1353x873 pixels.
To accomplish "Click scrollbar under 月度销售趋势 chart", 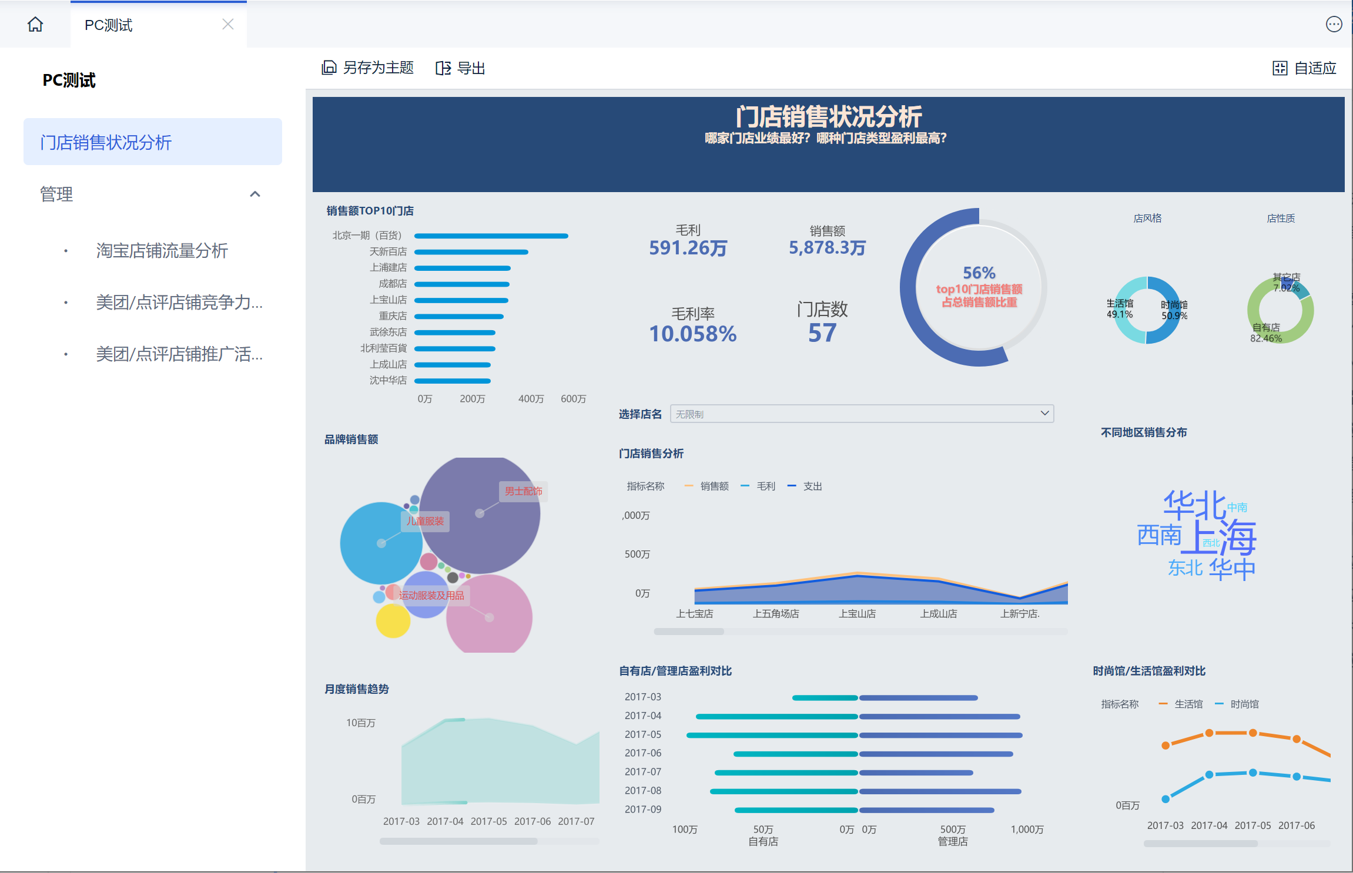I will tap(458, 841).
